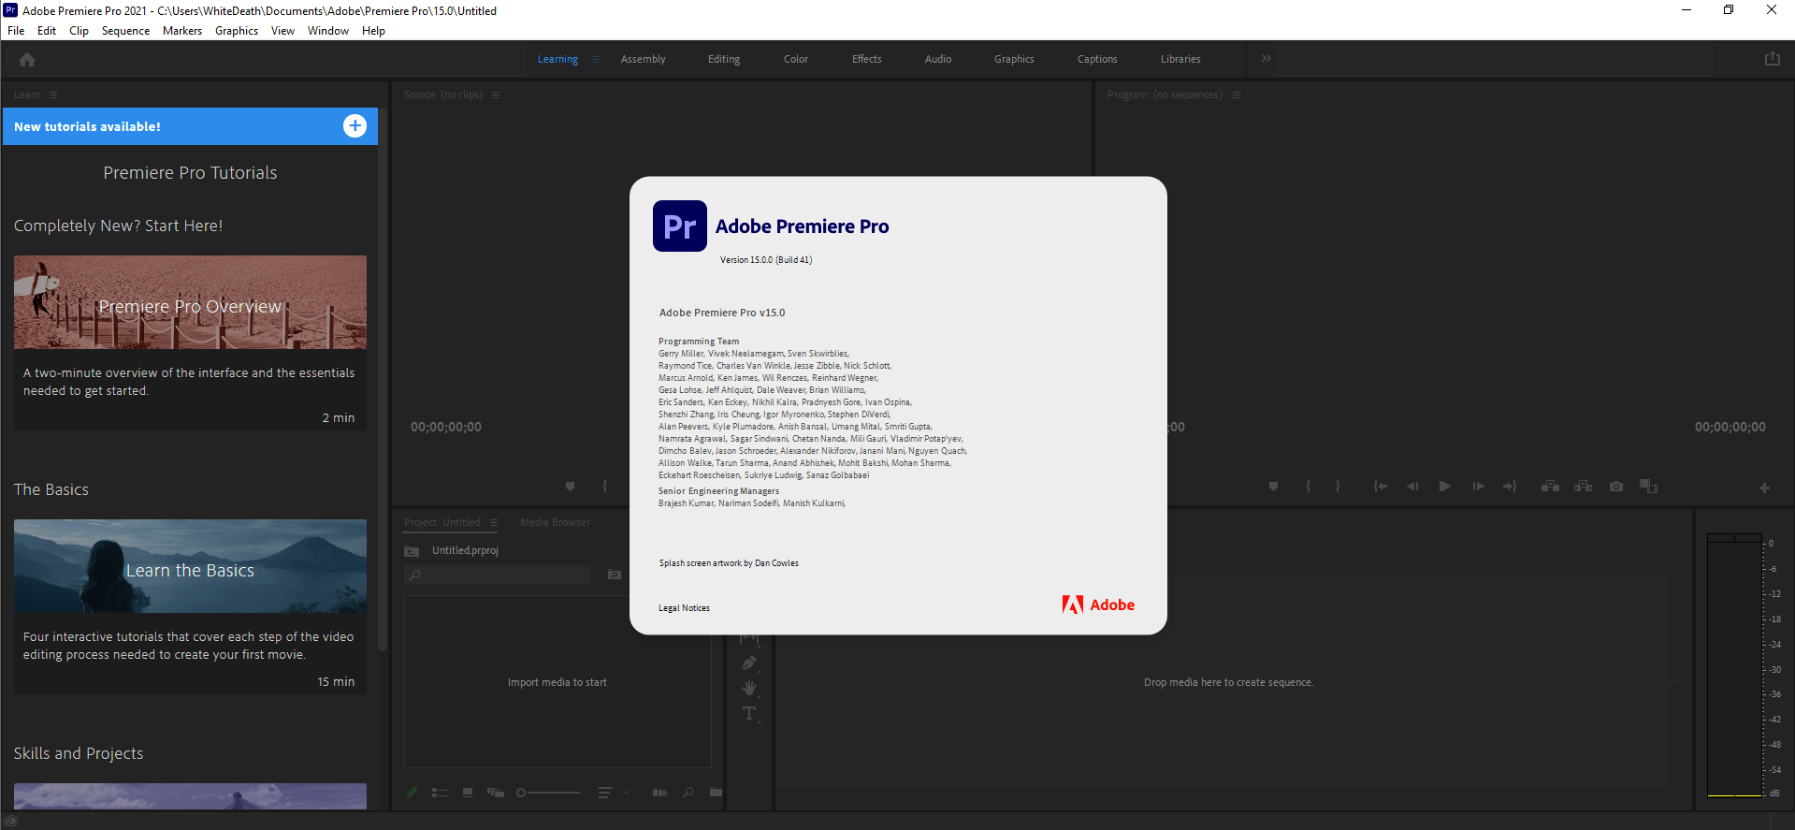Click the Legal Notices link

684,608
